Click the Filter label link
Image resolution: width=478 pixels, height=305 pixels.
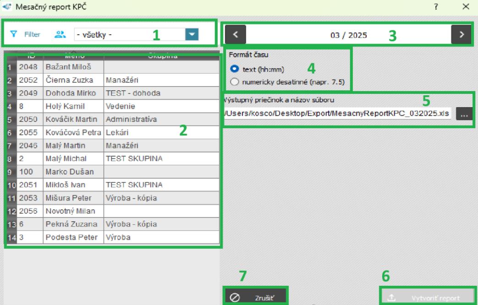32,34
